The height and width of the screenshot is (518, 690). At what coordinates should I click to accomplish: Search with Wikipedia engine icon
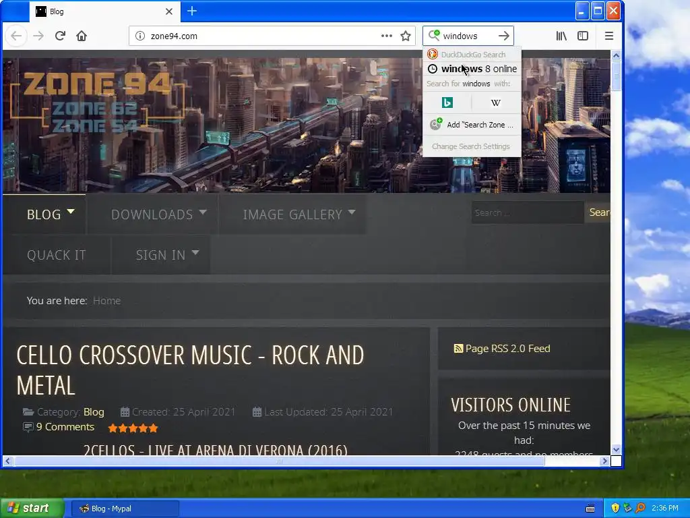pos(496,103)
